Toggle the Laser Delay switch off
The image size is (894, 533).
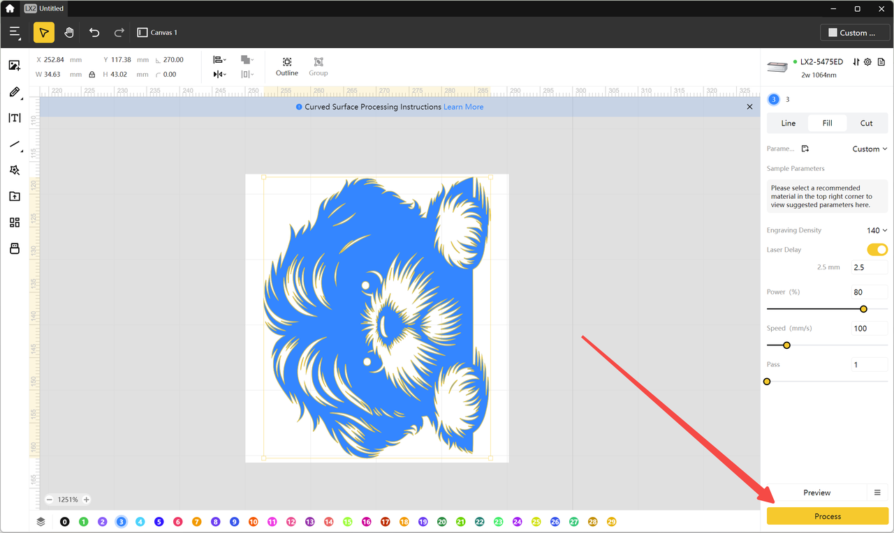(877, 250)
